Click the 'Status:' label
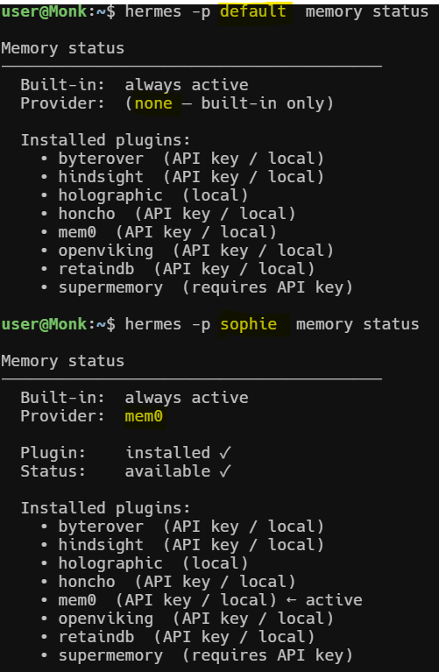Viewport: 439px width, 672px height. (x=53, y=471)
